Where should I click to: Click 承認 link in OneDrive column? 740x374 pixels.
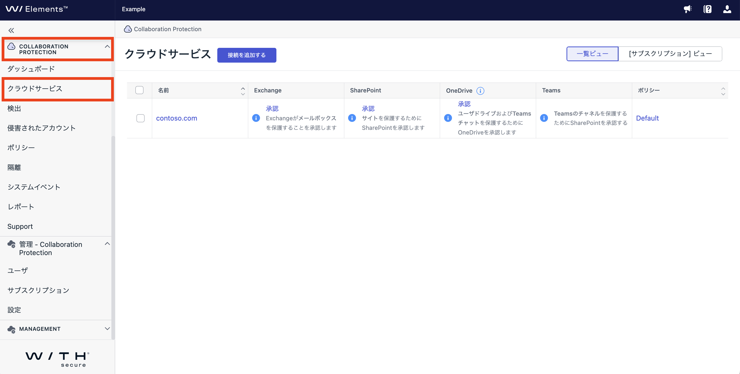(x=464, y=104)
